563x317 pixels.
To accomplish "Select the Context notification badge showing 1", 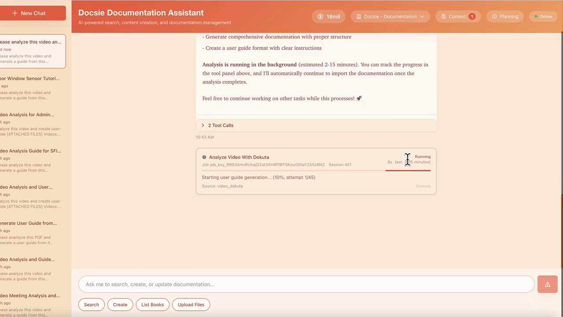I will [472, 16].
